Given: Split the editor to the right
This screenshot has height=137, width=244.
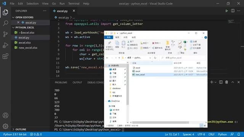Looking at the screenshot, I should pyautogui.click(x=233, y=11).
